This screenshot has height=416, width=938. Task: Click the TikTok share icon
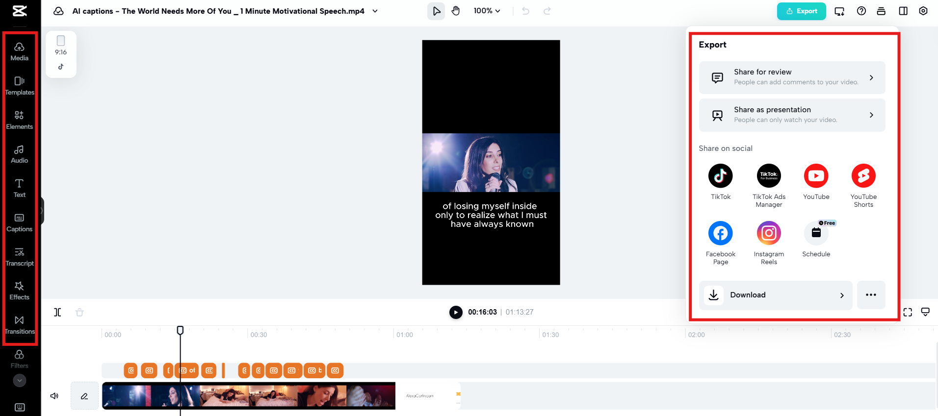point(721,176)
